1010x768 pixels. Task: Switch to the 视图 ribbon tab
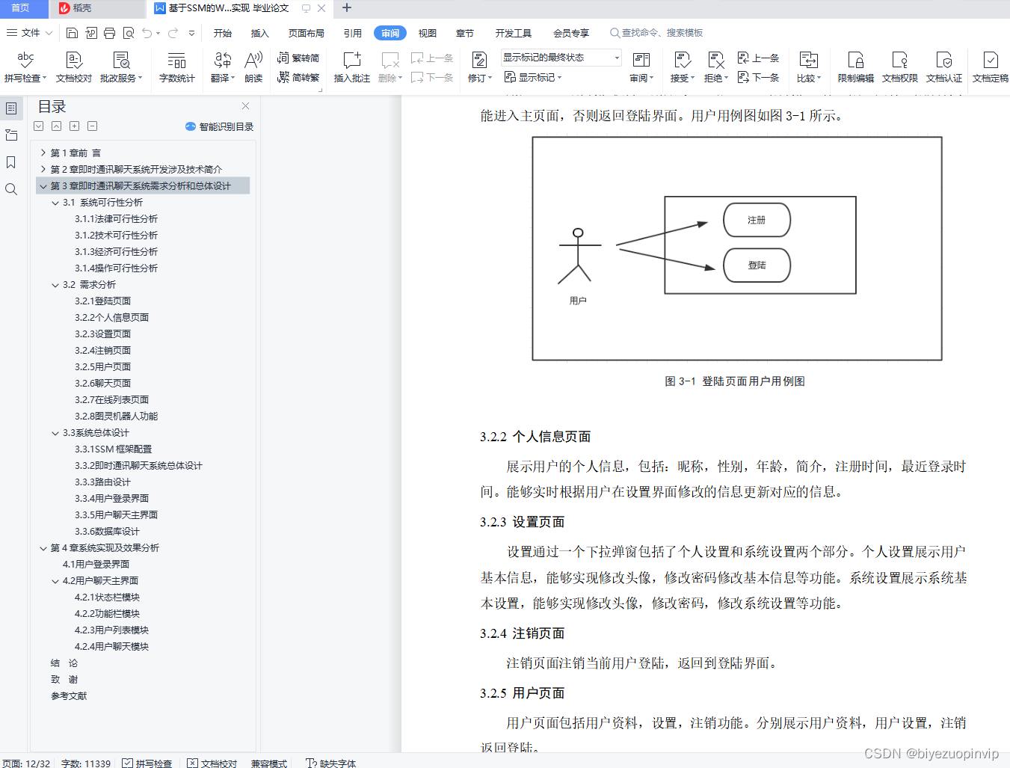tap(428, 33)
